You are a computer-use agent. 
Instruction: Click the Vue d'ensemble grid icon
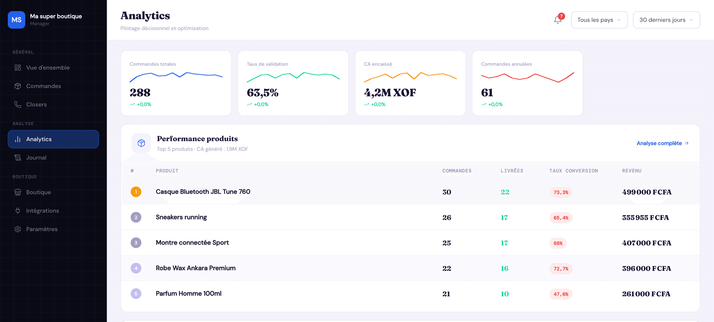pos(18,68)
